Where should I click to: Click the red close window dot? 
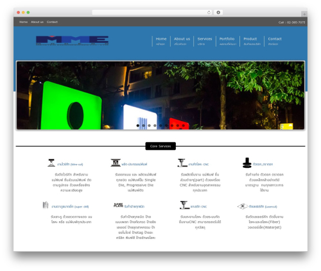[19, 12]
